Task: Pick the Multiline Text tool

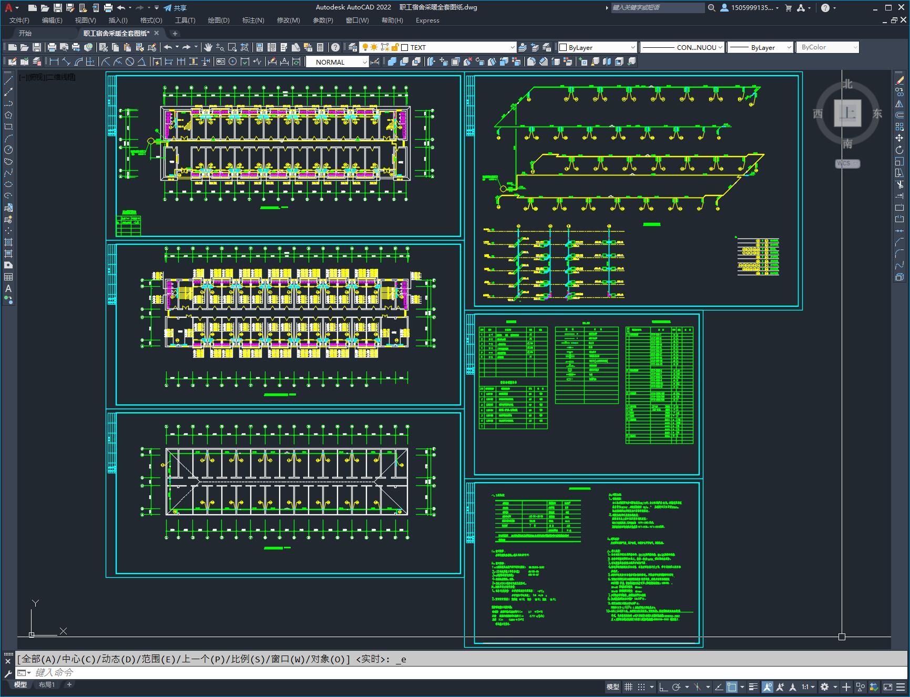Action: click(x=8, y=288)
